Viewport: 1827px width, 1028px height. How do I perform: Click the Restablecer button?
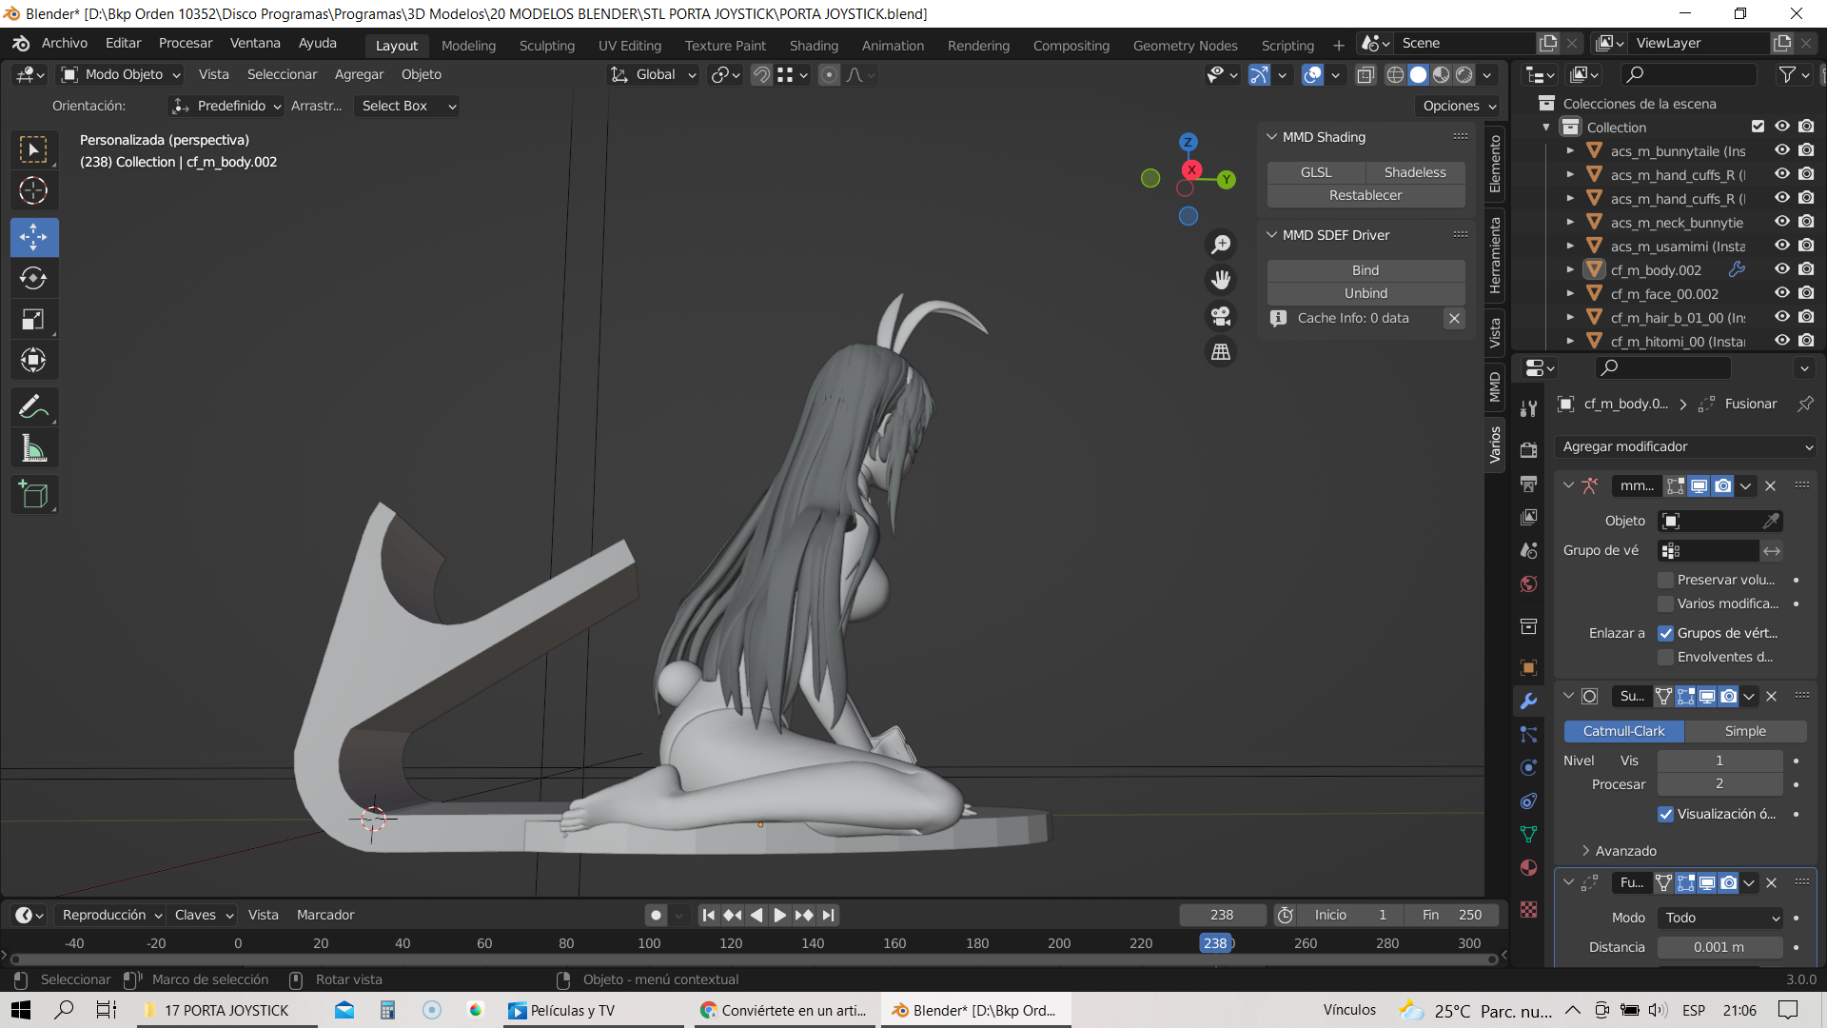coord(1365,195)
